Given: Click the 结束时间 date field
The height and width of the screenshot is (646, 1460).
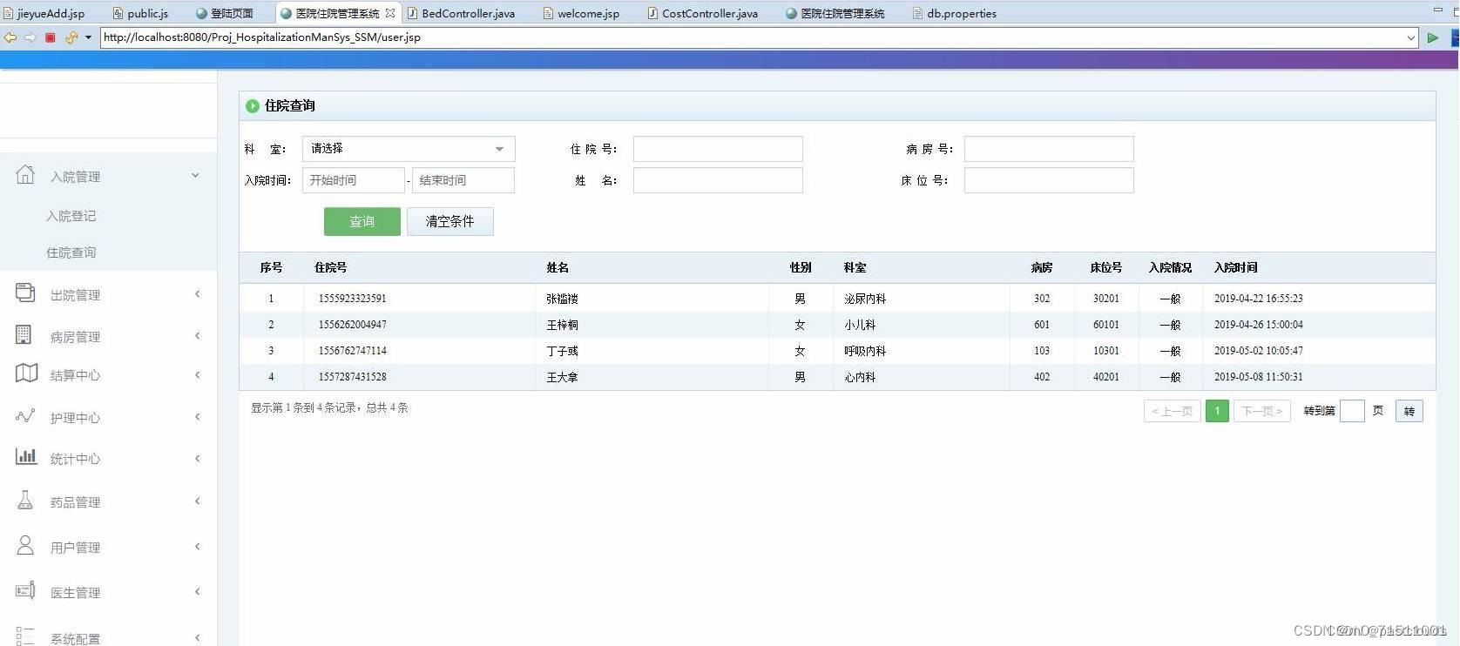Looking at the screenshot, I should tap(463, 180).
